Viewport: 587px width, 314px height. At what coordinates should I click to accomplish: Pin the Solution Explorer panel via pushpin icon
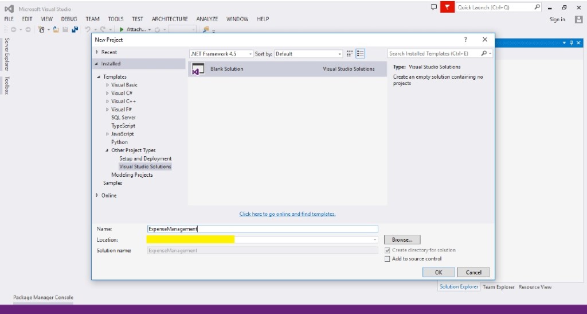coord(572,42)
